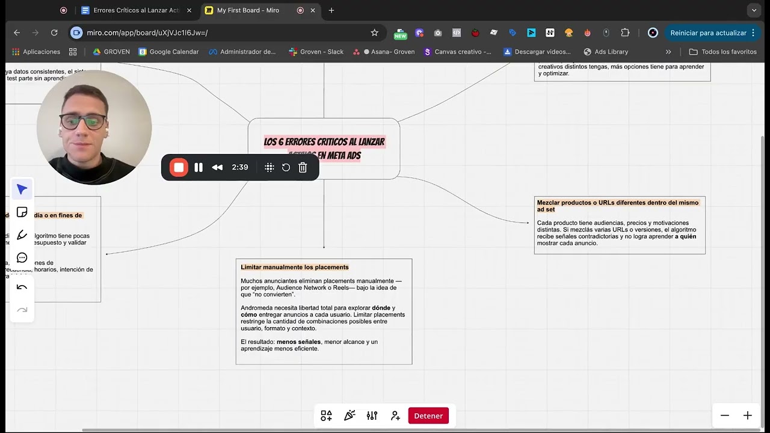
Task: Bookmark this page with the star
Action: point(374,32)
